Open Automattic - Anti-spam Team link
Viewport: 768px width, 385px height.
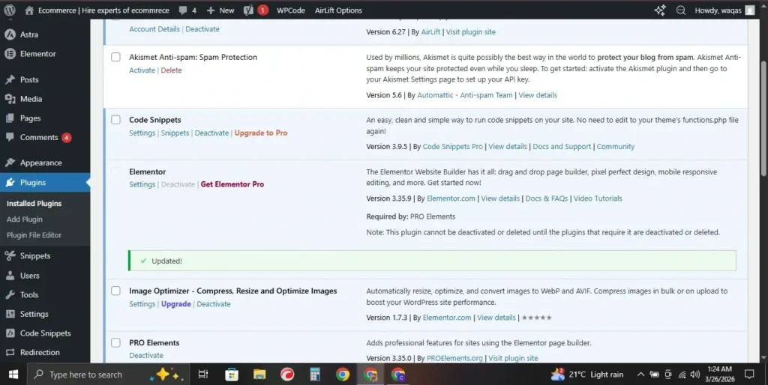[465, 95]
